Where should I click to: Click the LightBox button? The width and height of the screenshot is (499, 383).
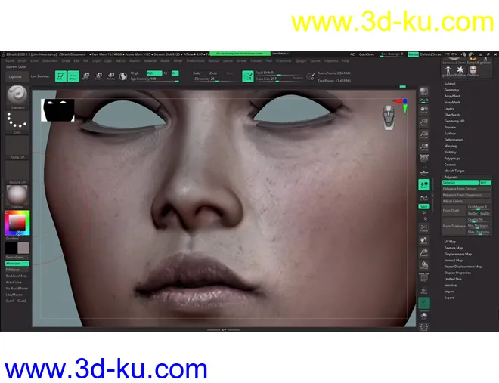16,76
